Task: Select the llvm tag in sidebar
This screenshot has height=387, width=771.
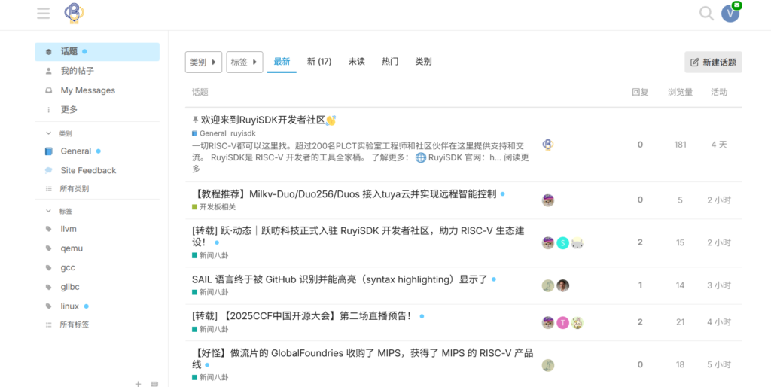Action: (69, 229)
